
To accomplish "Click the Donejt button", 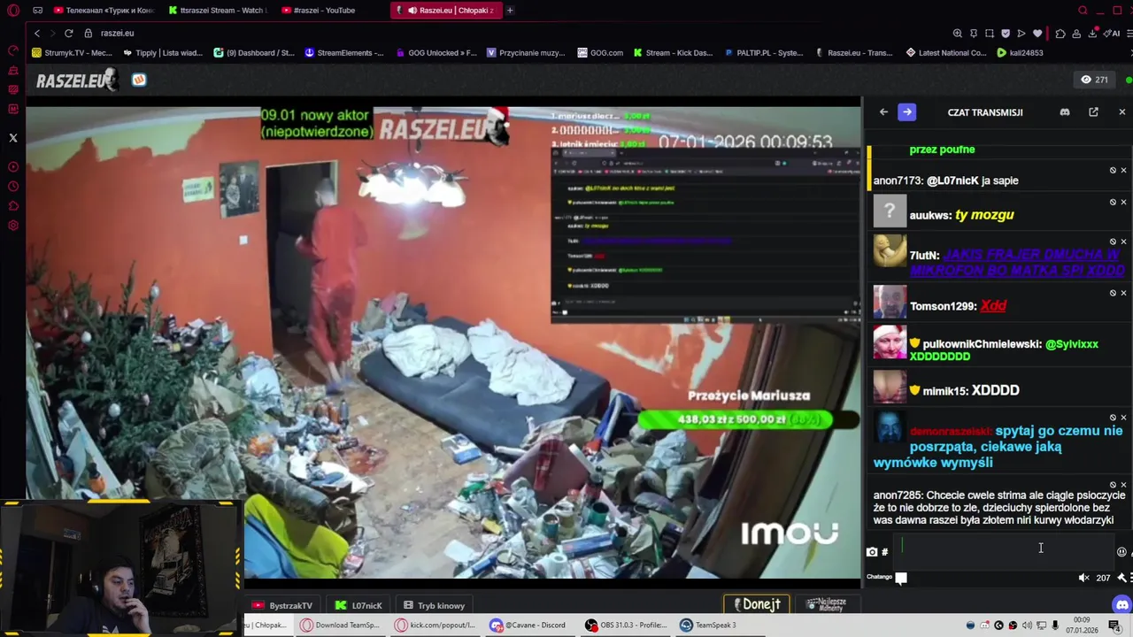I will pyautogui.click(x=755, y=604).
